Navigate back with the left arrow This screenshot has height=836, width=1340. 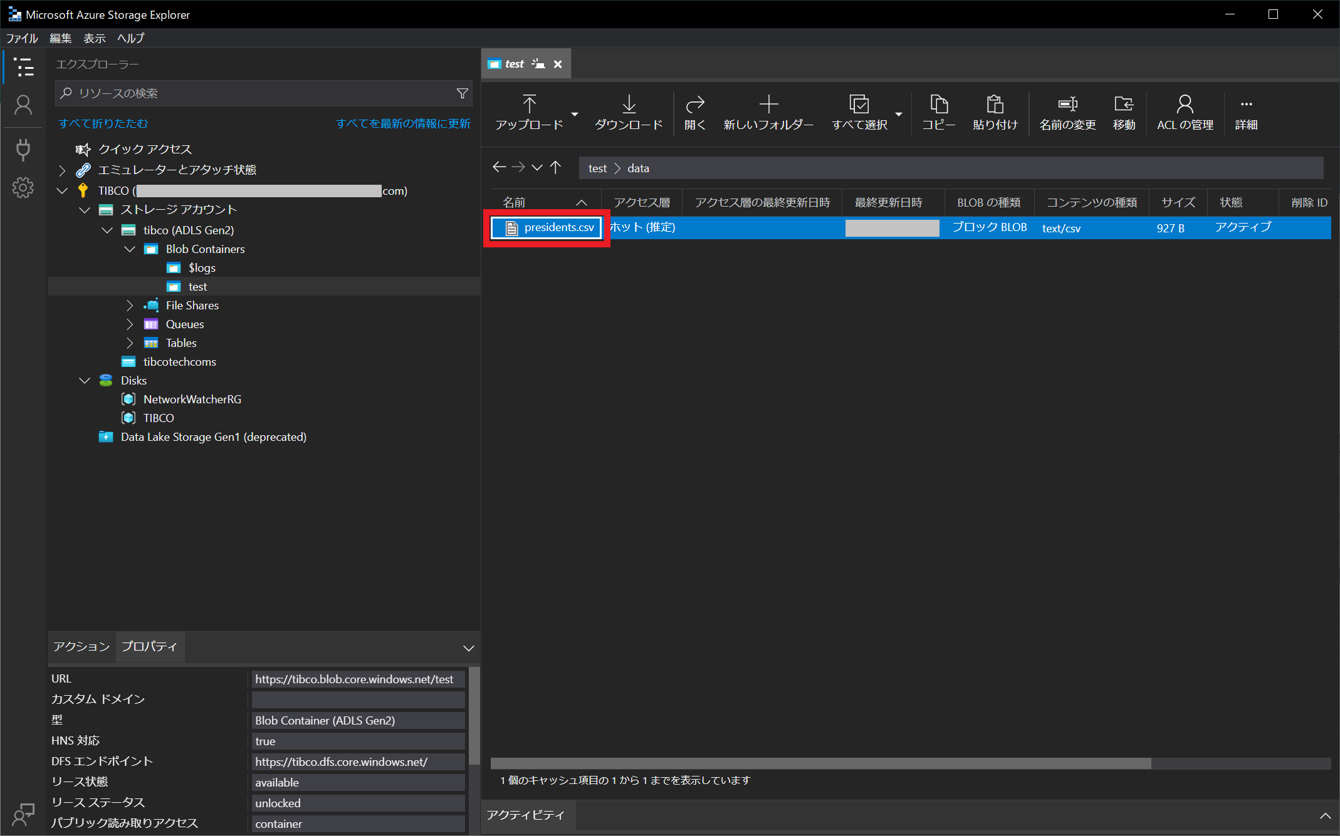click(499, 167)
